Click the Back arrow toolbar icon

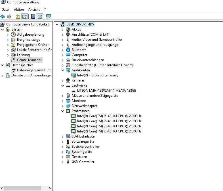3,17
